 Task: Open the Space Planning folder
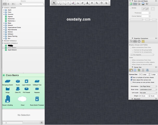[x=12, y=36]
